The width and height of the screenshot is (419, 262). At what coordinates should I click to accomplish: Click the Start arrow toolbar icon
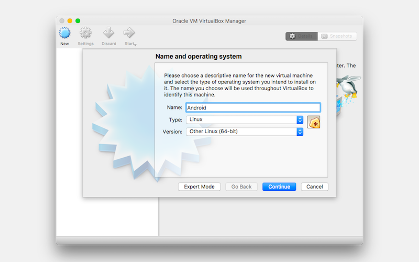point(129,33)
